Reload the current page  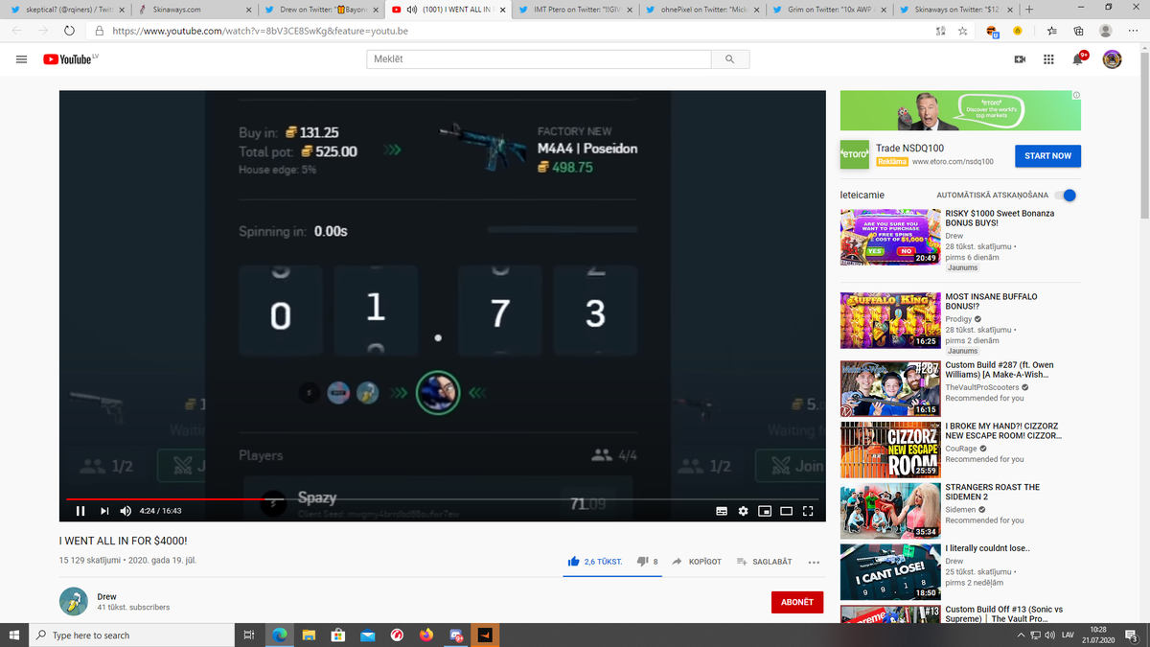(69, 31)
